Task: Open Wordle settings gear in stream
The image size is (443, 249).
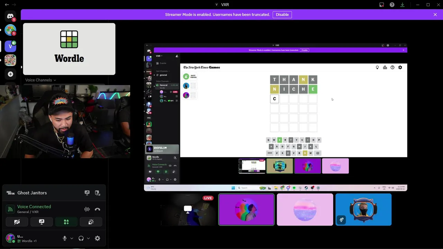Action: click(x=400, y=67)
